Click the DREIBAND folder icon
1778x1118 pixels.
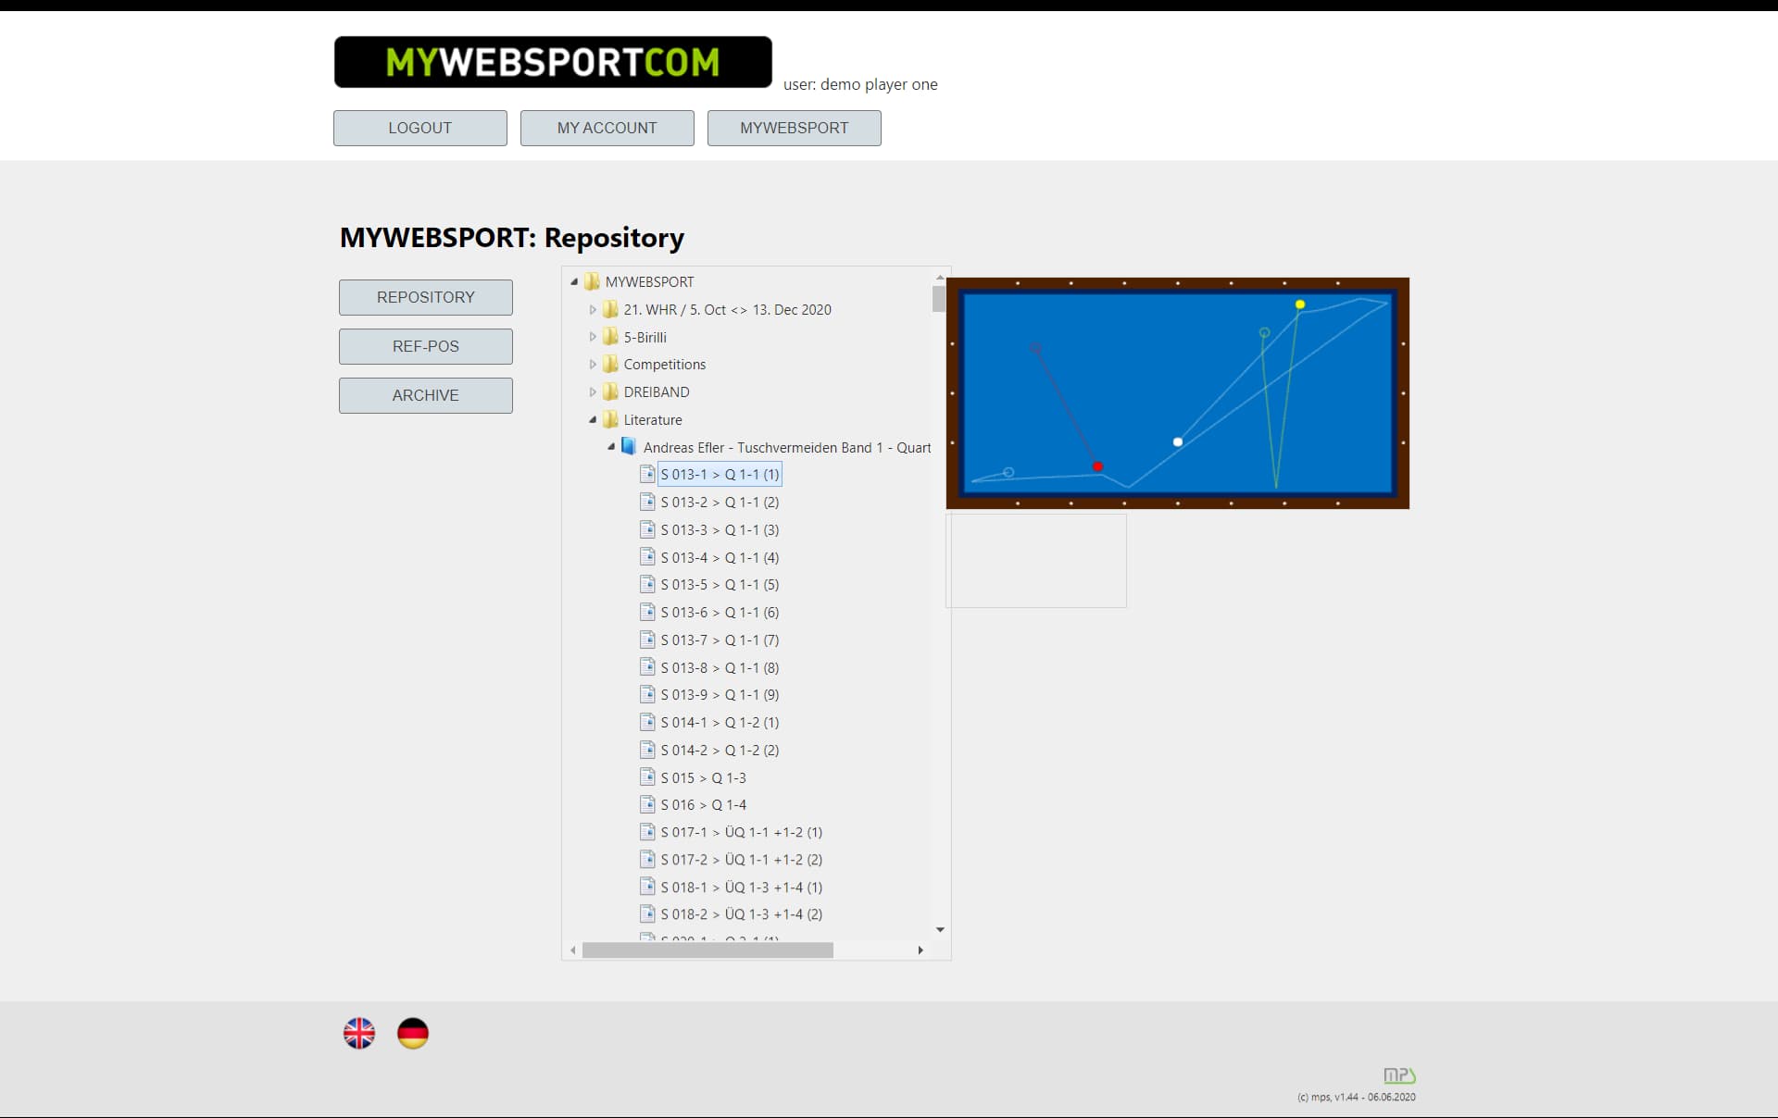click(x=610, y=391)
